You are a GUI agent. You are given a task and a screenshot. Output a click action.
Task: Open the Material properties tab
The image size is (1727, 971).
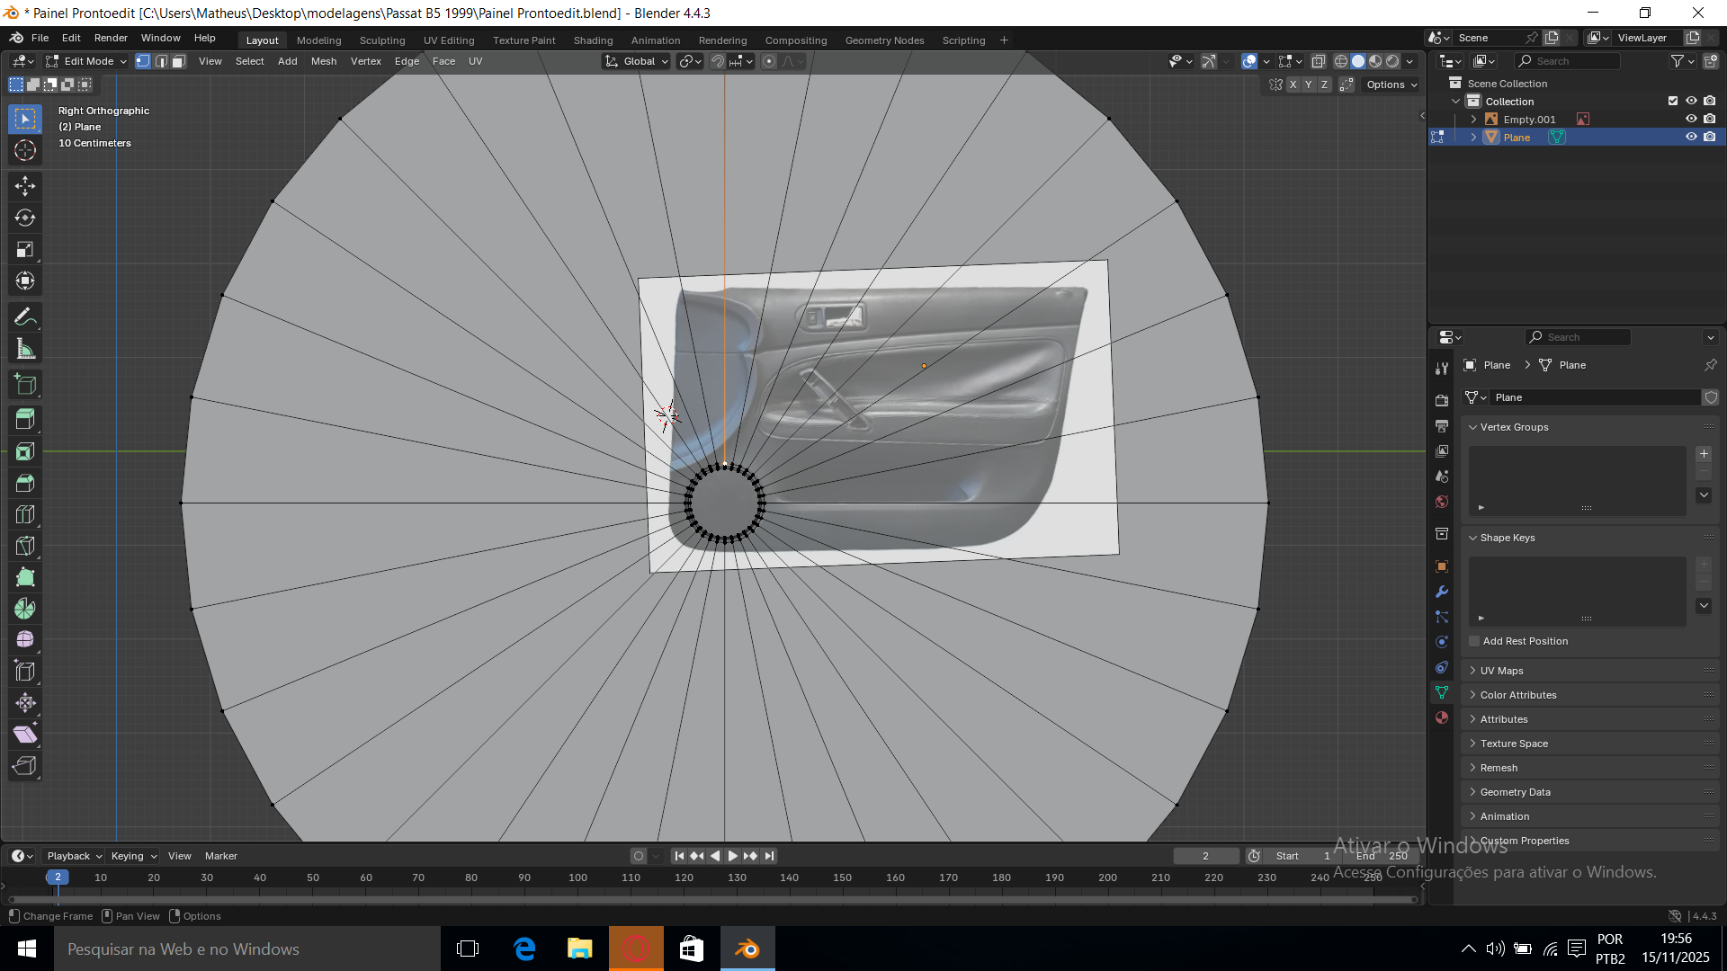(1442, 717)
